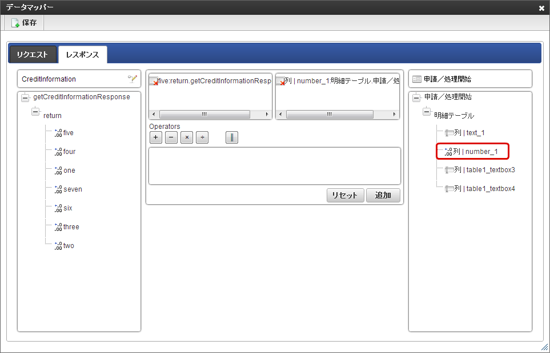The image size is (550, 353).
Task: Click the numeric icon next to four
Action: (x=58, y=152)
